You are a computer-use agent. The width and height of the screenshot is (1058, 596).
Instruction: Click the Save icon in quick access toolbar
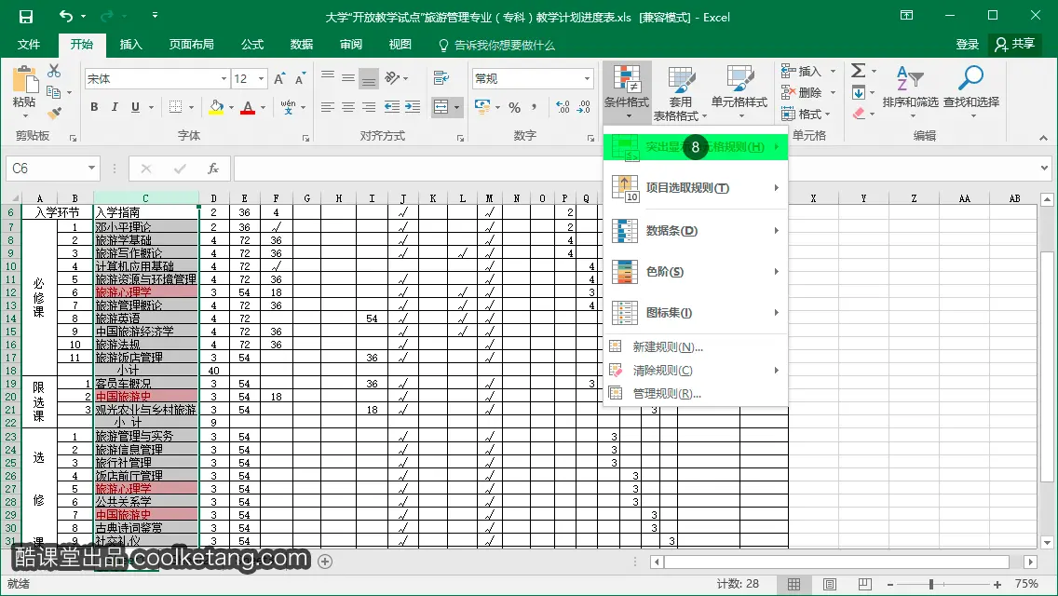(26, 17)
